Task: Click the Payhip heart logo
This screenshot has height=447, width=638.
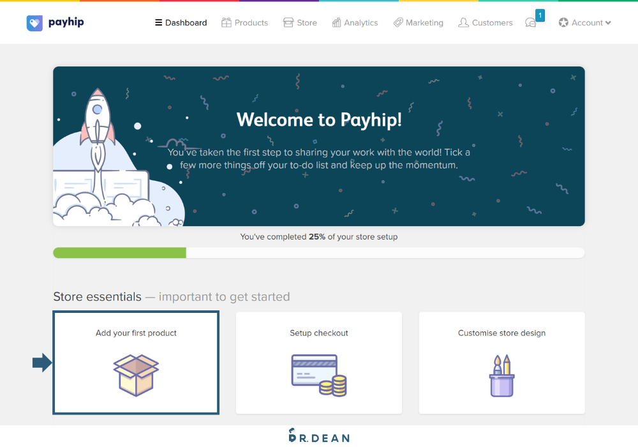Action: [34, 23]
